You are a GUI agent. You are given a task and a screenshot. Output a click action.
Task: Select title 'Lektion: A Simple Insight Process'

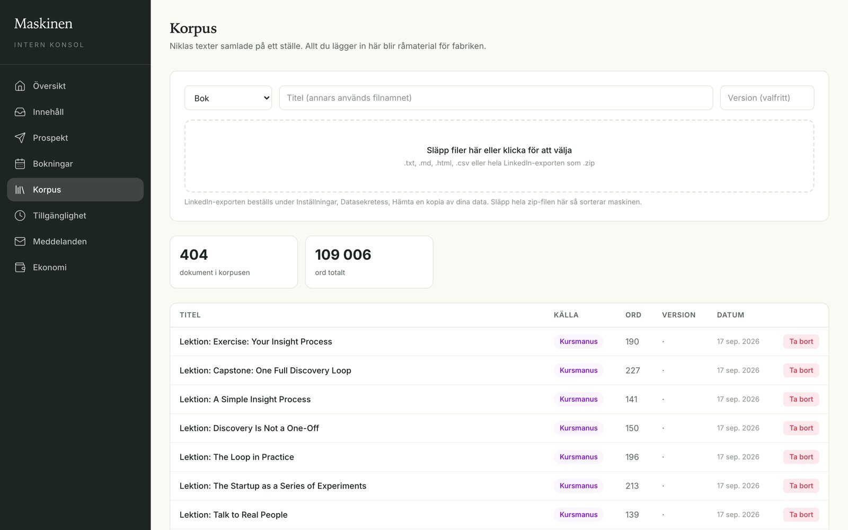(245, 399)
